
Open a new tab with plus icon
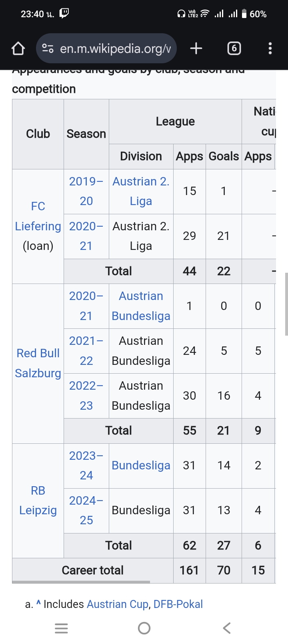point(196,48)
